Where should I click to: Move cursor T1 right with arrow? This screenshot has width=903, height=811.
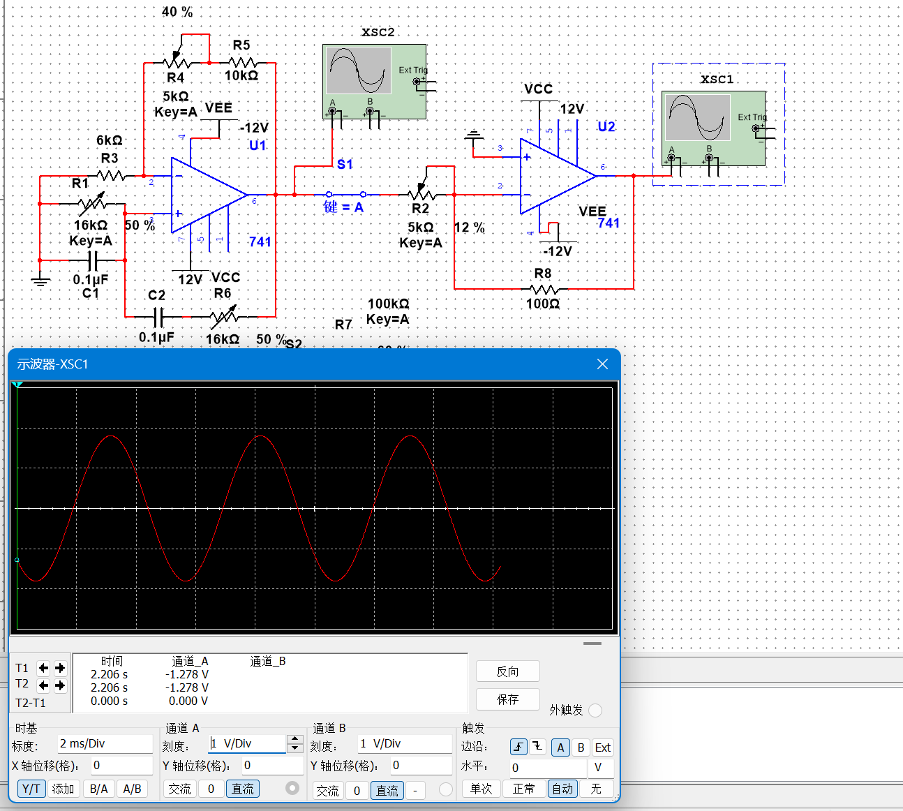(x=60, y=668)
